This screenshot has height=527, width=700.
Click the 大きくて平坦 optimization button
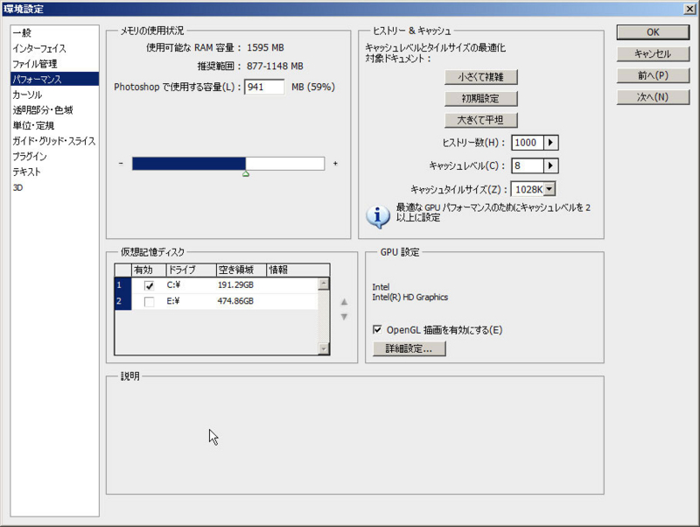pos(480,120)
